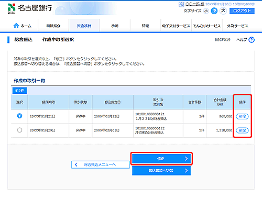Image resolution: width=262 pixels, height=199 pixels.
Task: Set text size to 小
Action: [206, 11]
